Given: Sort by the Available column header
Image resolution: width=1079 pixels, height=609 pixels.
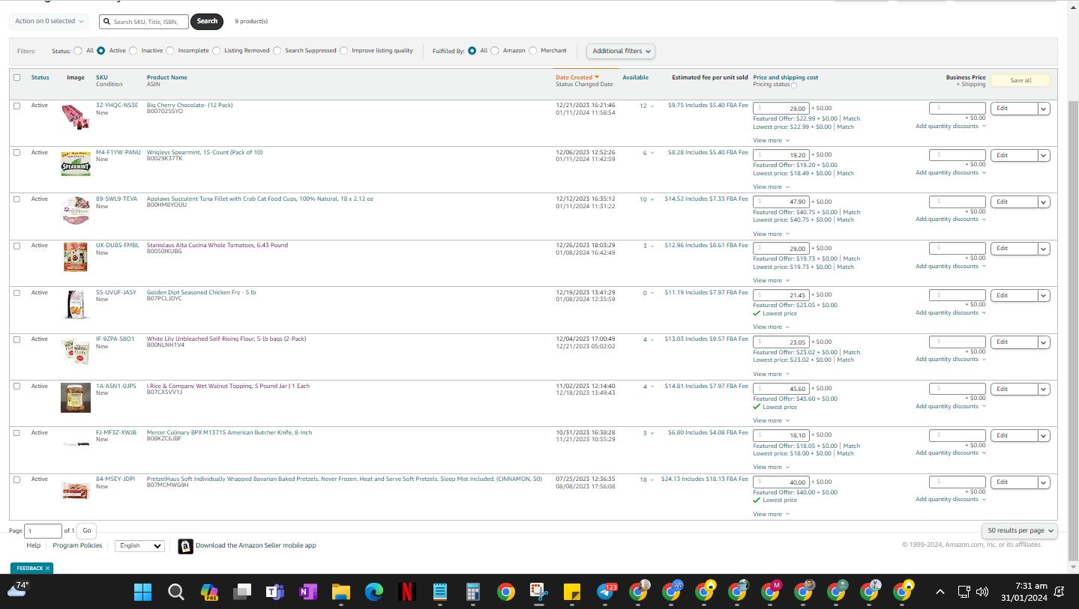Looking at the screenshot, I should 635,77.
